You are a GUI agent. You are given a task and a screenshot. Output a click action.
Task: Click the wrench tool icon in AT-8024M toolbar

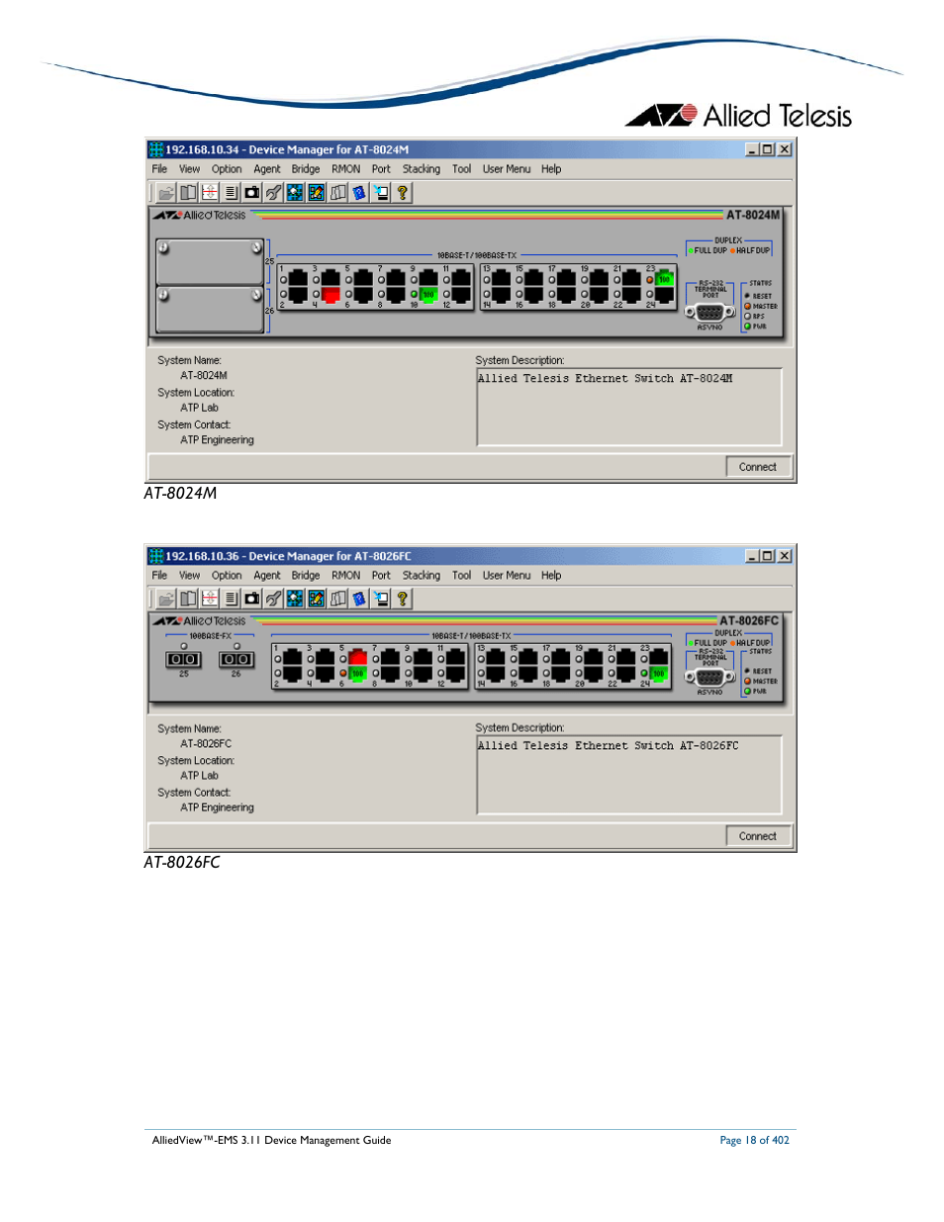point(273,193)
